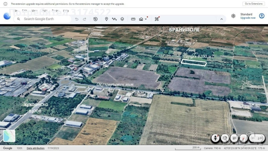Open the Help menu
This screenshot has width=268, height=151.
(x=66, y=10)
